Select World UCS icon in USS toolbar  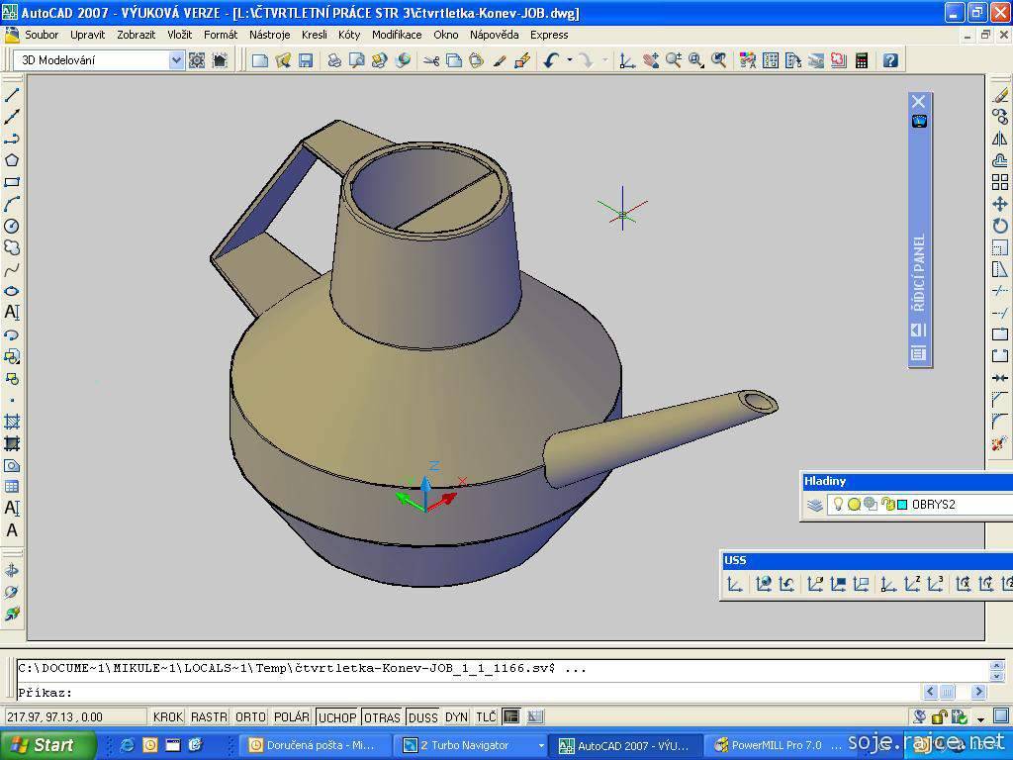click(764, 584)
